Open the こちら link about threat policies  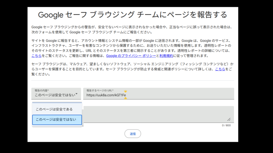click(x=220, y=69)
